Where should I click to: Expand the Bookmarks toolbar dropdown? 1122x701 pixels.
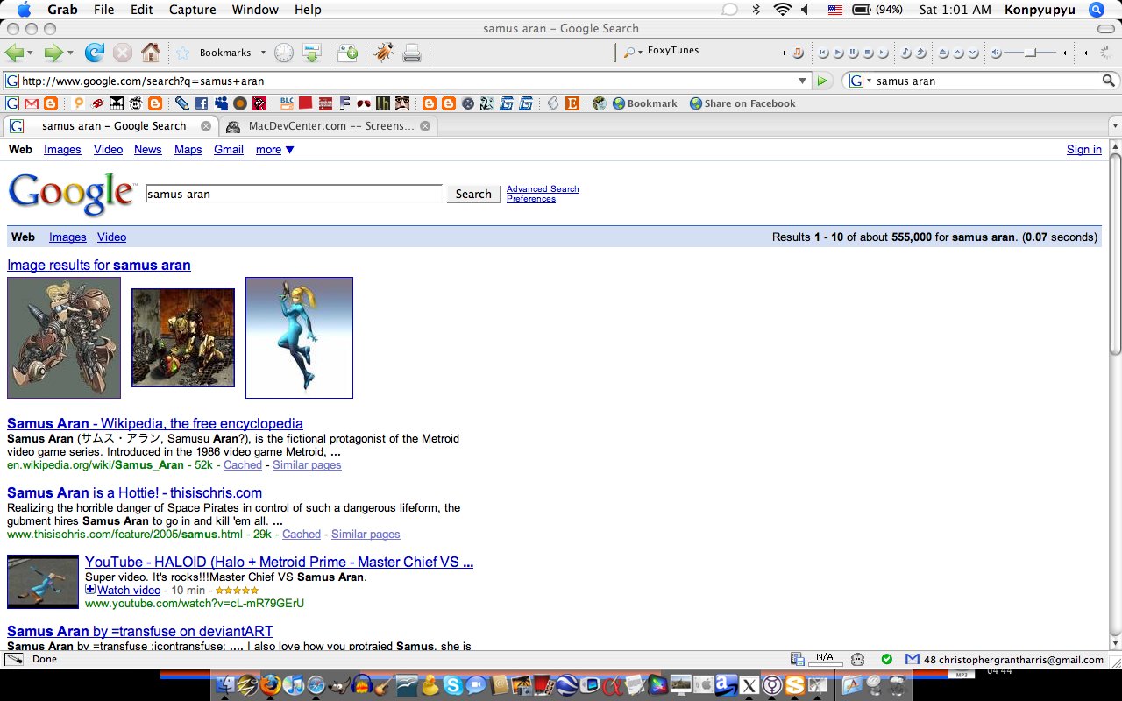point(263,53)
